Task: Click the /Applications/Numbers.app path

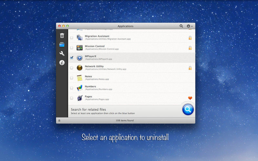Action: point(98,89)
